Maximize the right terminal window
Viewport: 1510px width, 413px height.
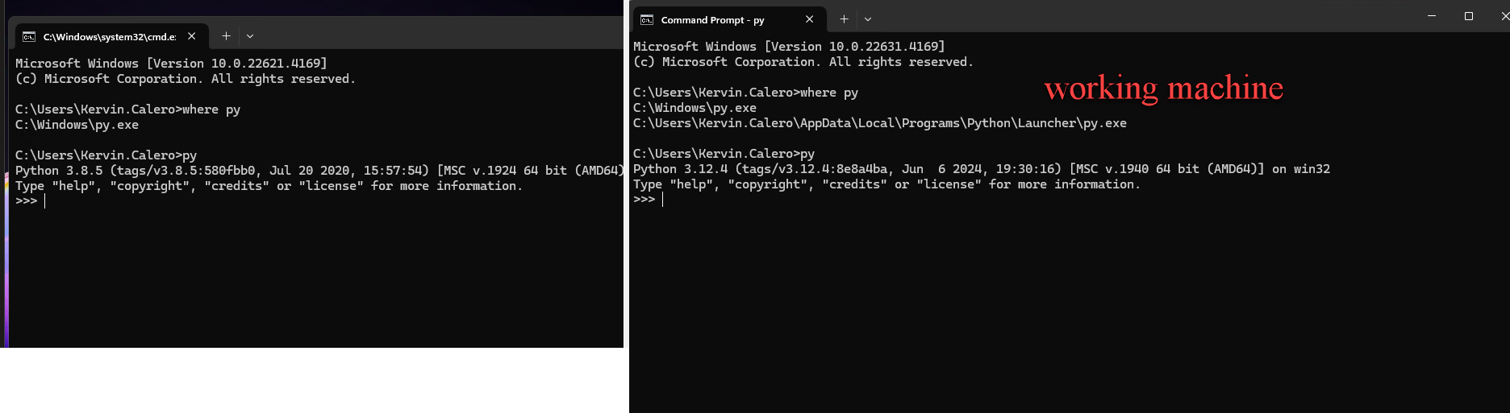point(1469,16)
